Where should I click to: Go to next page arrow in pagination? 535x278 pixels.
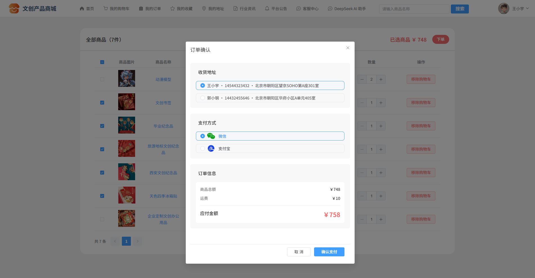pos(137,241)
